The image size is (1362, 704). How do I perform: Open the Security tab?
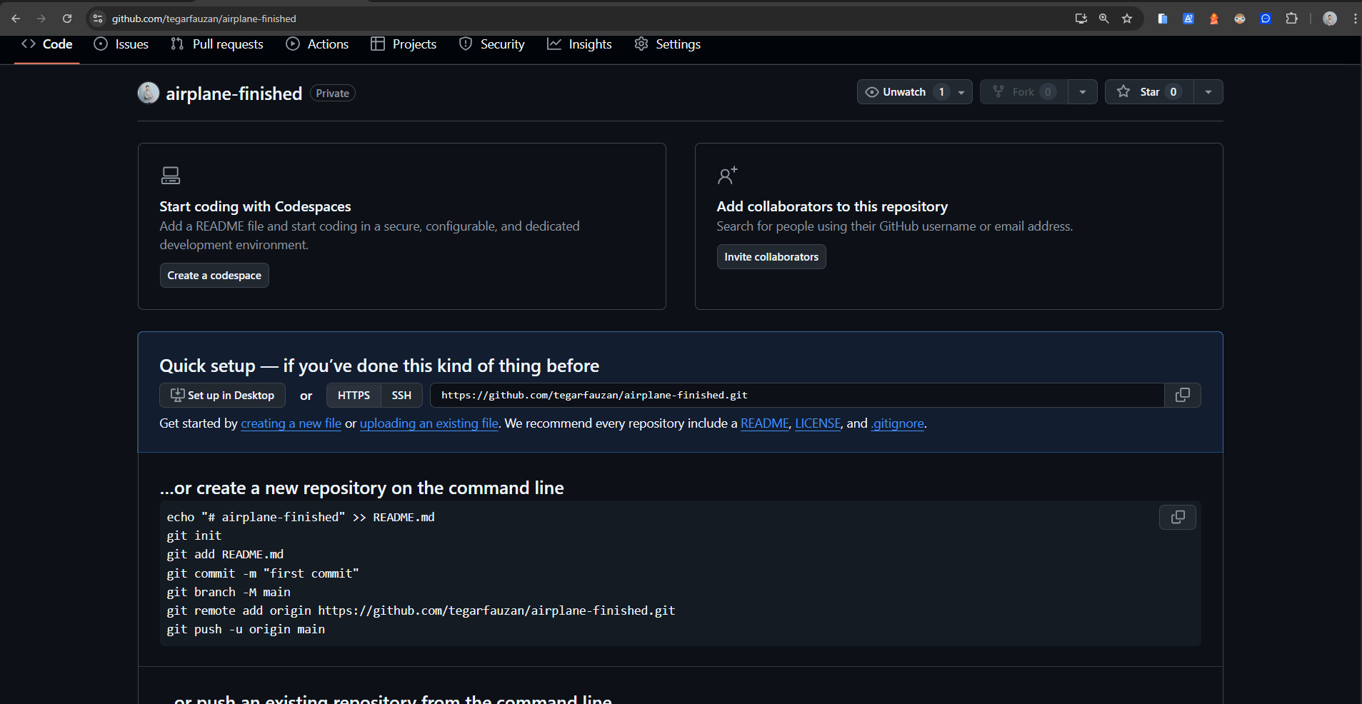tap(491, 44)
